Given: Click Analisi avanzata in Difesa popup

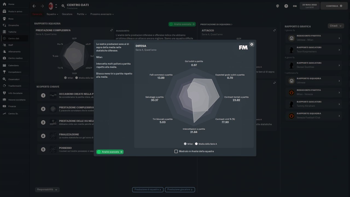Looking at the screenshot, I should [110, 152].
